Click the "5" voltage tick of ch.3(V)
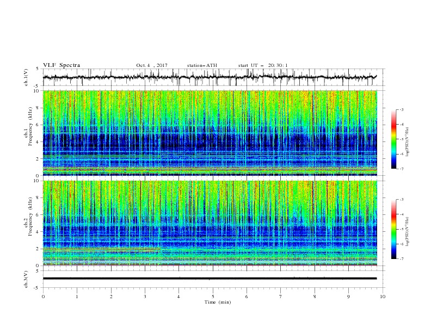This screenshot has height=333, width=431. click(38, 271)
